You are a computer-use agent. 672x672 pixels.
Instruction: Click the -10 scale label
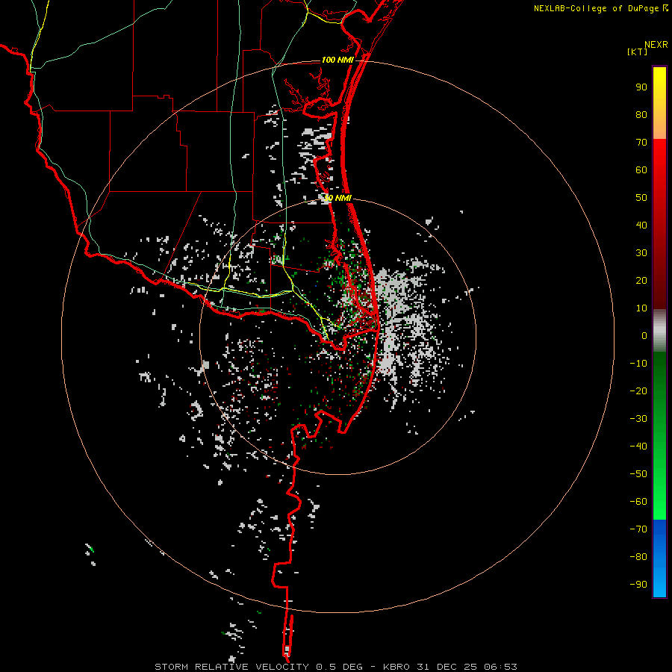tap(638, 364)
